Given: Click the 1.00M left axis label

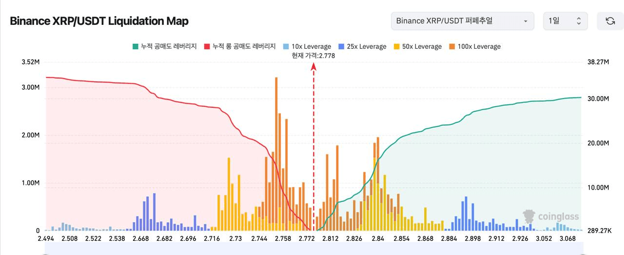Looking at the screenshot, I should tap(30, 183).
